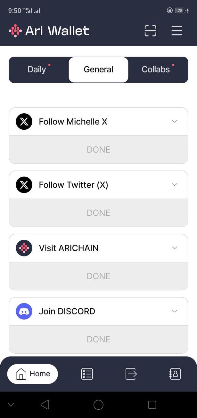
Task: Click DONE under Follow Twitter (X)
Action: pyautogui.click(x=98, y=212)
